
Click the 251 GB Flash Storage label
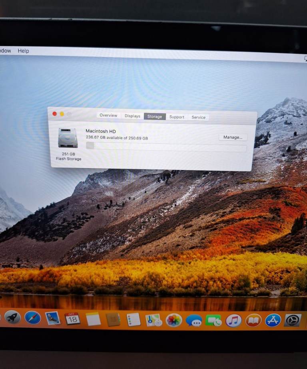tap(69, 156)
